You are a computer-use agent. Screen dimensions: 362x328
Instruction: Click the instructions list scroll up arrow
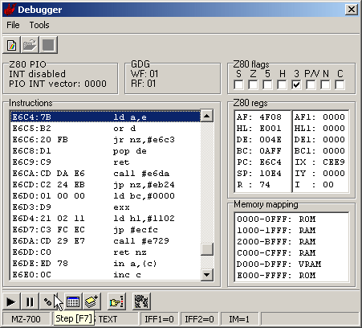point(207,116)
